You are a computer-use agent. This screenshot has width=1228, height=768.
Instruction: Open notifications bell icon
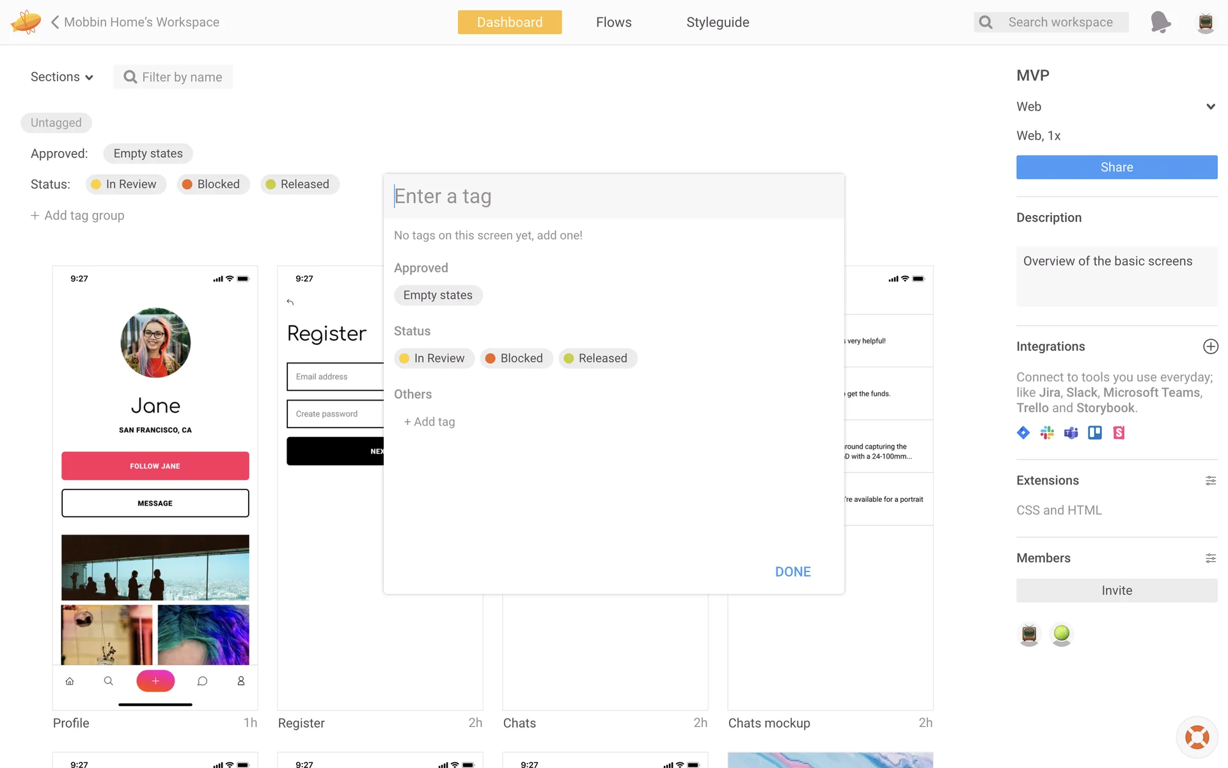pyautogui.click(x=1160, y=22)
